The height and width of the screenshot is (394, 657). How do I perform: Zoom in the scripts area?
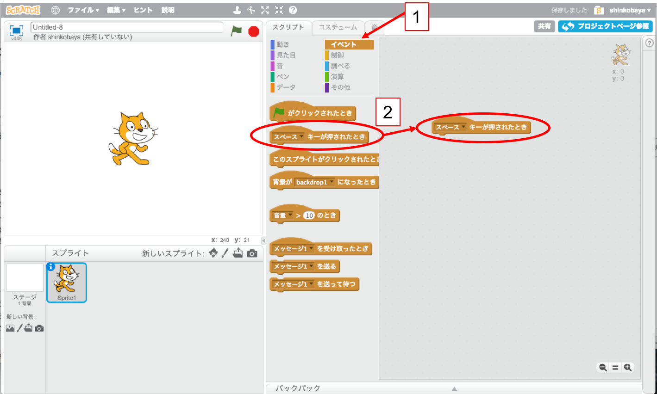click(x=628, y=368)
